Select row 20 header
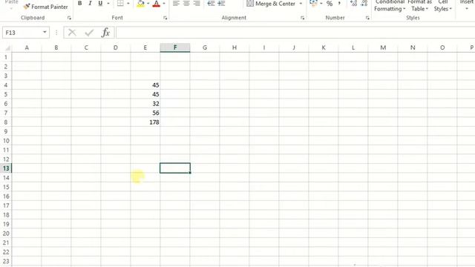Image resolution: width=475 pixels, height=267 pixels. 6,234
